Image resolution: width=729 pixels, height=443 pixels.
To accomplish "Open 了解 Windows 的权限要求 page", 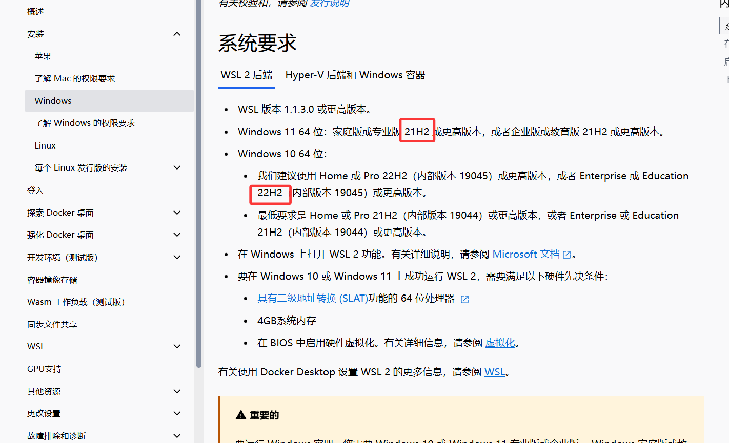I will [x=85, y=123].
